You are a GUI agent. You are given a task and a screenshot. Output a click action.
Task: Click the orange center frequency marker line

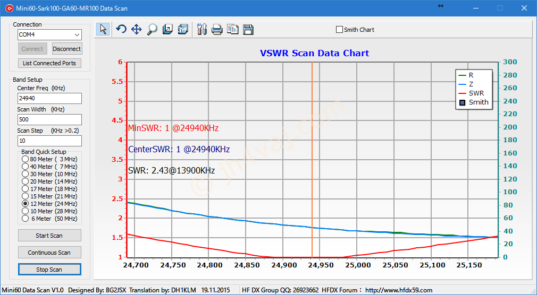[312, 160]
